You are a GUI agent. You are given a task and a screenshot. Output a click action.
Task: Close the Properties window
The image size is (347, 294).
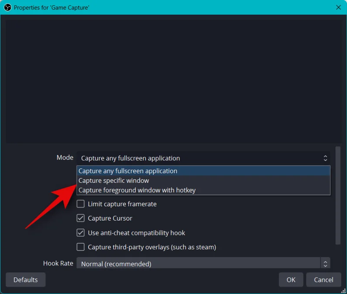tap(338, 7)
